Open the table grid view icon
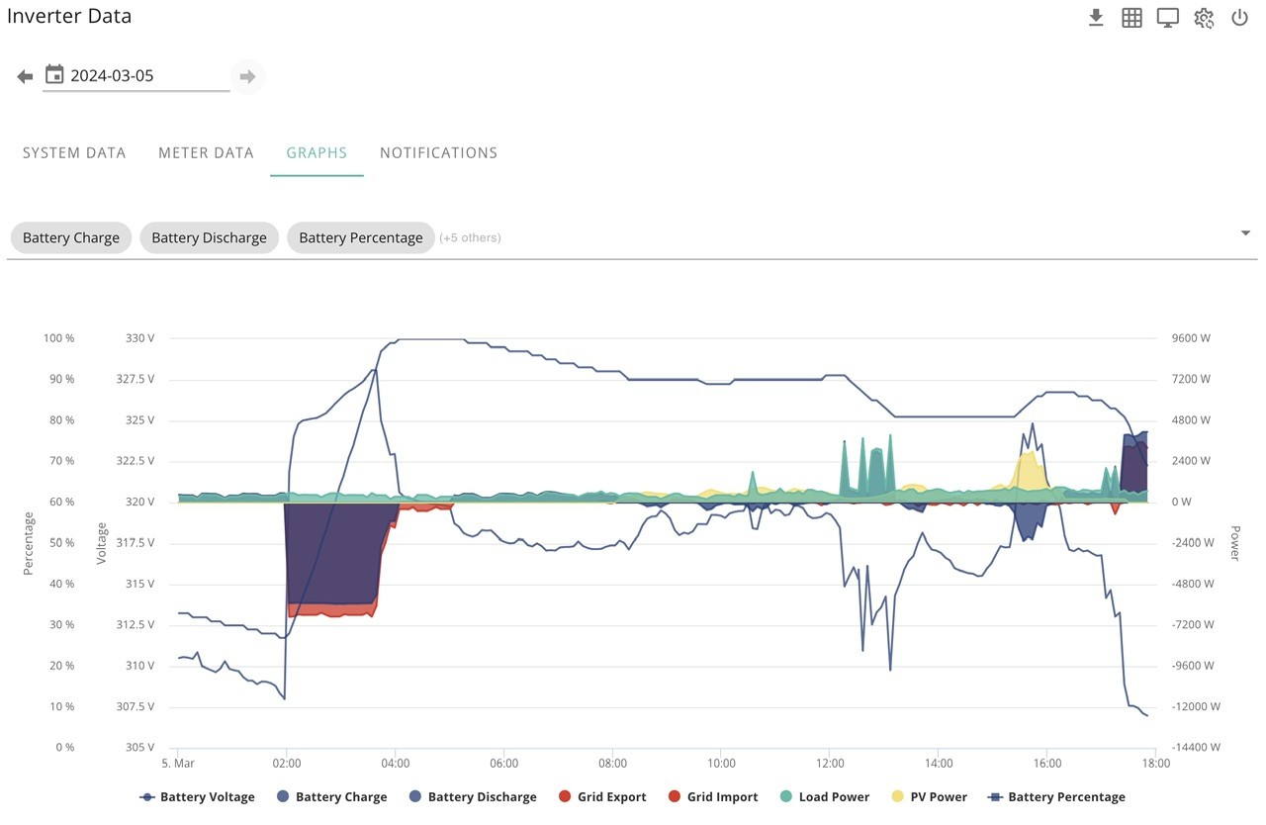Image resolution: width=1266 pixels, height=825 pixels. pyautogui.click(x=1131, y=18)
